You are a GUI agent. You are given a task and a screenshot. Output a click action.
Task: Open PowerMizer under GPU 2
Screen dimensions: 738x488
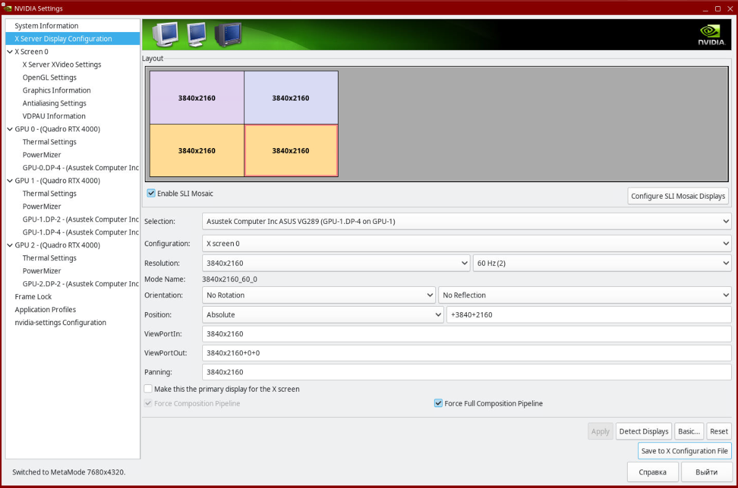[x=42, y=271]
